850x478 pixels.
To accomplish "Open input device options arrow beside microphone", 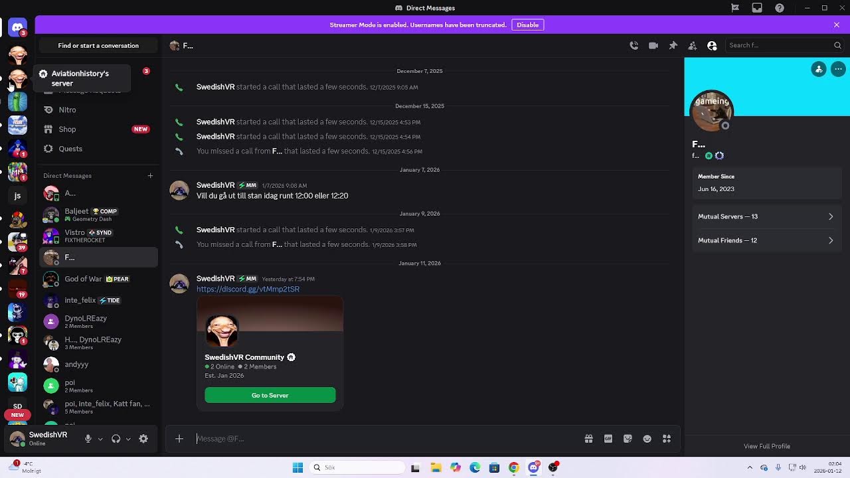I will click(100, 439).
